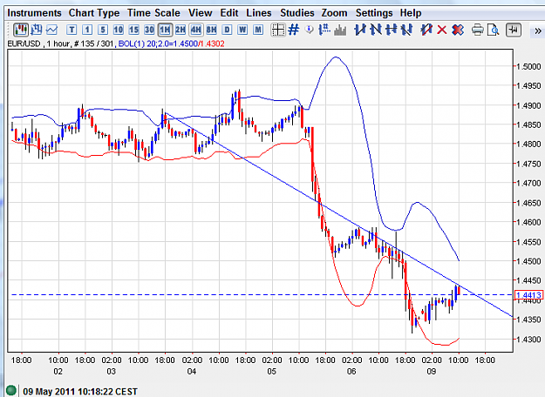Image resolution: width=545 pixels, height=397 pixels.
Task: Switch to weekly (W) time scale
Action: [242, 30]
